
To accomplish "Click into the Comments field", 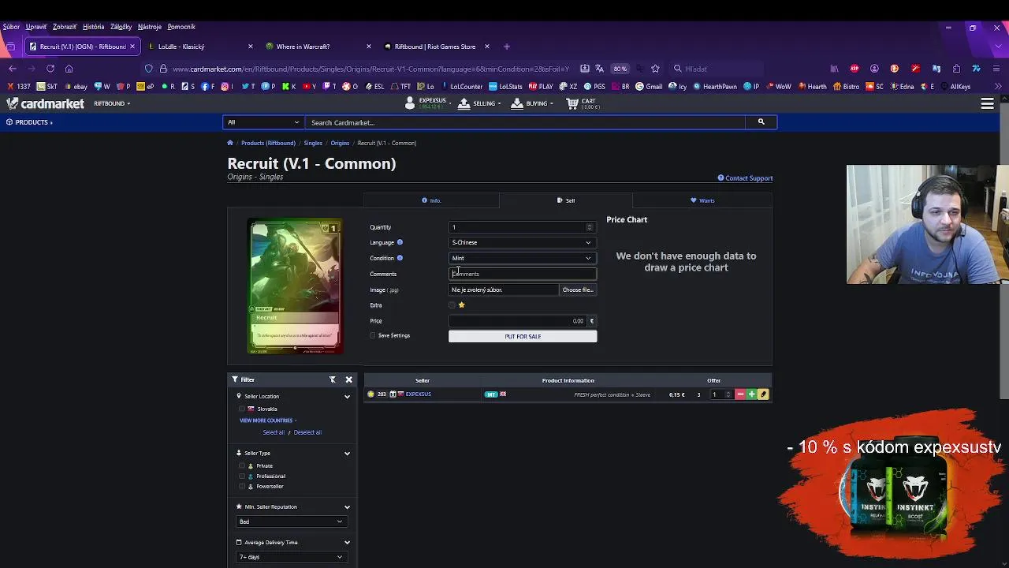I will (523, 274).
